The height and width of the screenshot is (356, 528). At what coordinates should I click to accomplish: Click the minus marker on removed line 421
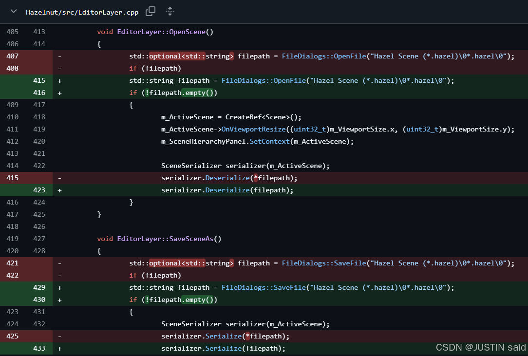coord(59,263)
